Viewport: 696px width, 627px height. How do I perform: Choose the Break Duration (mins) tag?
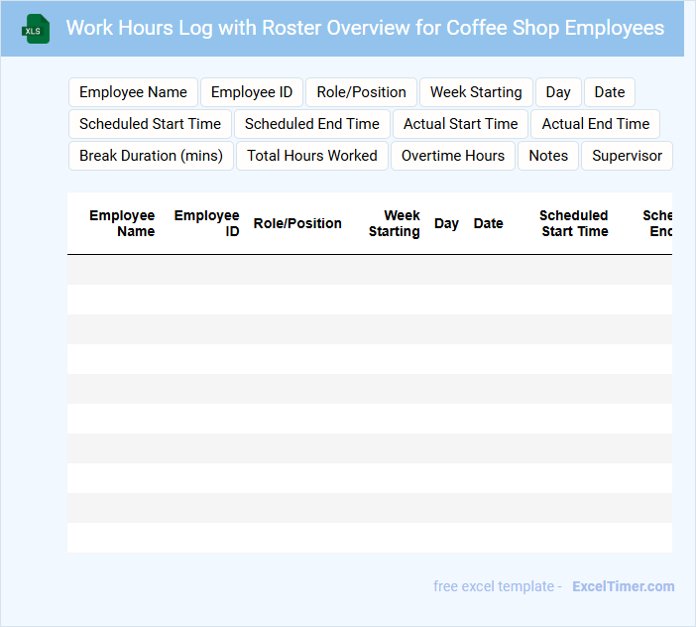[151, 156]
